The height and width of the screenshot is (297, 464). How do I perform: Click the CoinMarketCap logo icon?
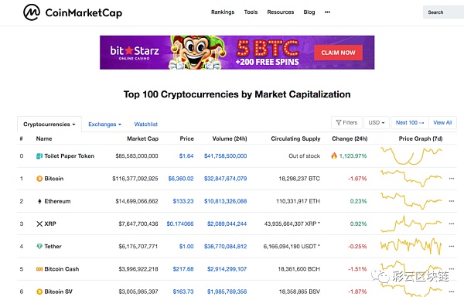pos(32,12)
